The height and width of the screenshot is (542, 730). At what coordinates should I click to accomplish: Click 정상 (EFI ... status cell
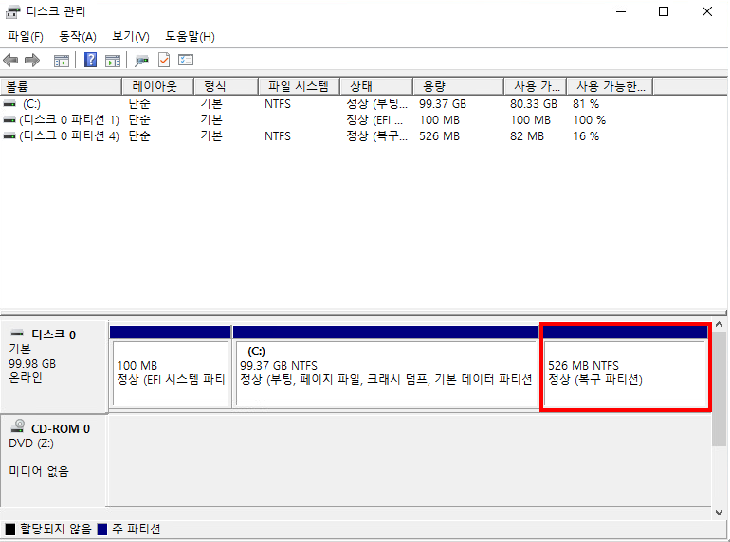coord(374,120)
